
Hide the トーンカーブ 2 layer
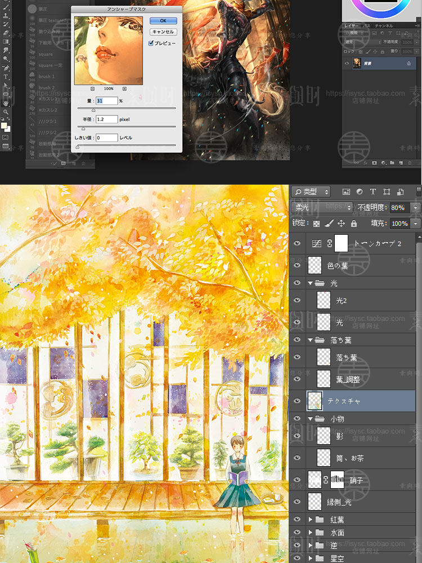tap(297, 243)
